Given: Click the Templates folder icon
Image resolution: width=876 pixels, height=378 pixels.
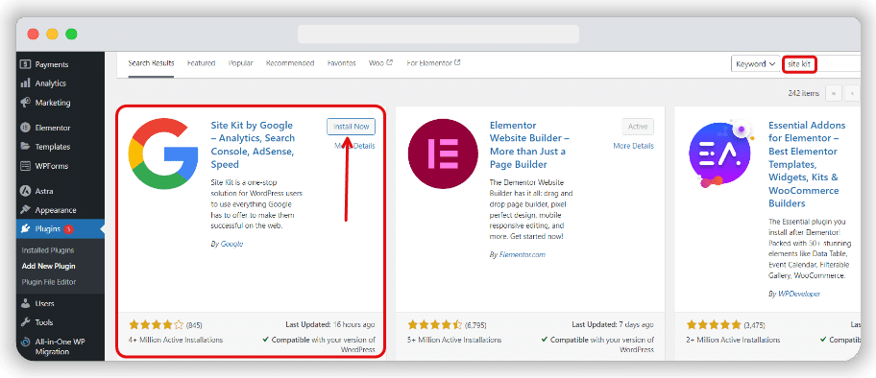Looking at the screenshot, I should [x=25, y=146].
